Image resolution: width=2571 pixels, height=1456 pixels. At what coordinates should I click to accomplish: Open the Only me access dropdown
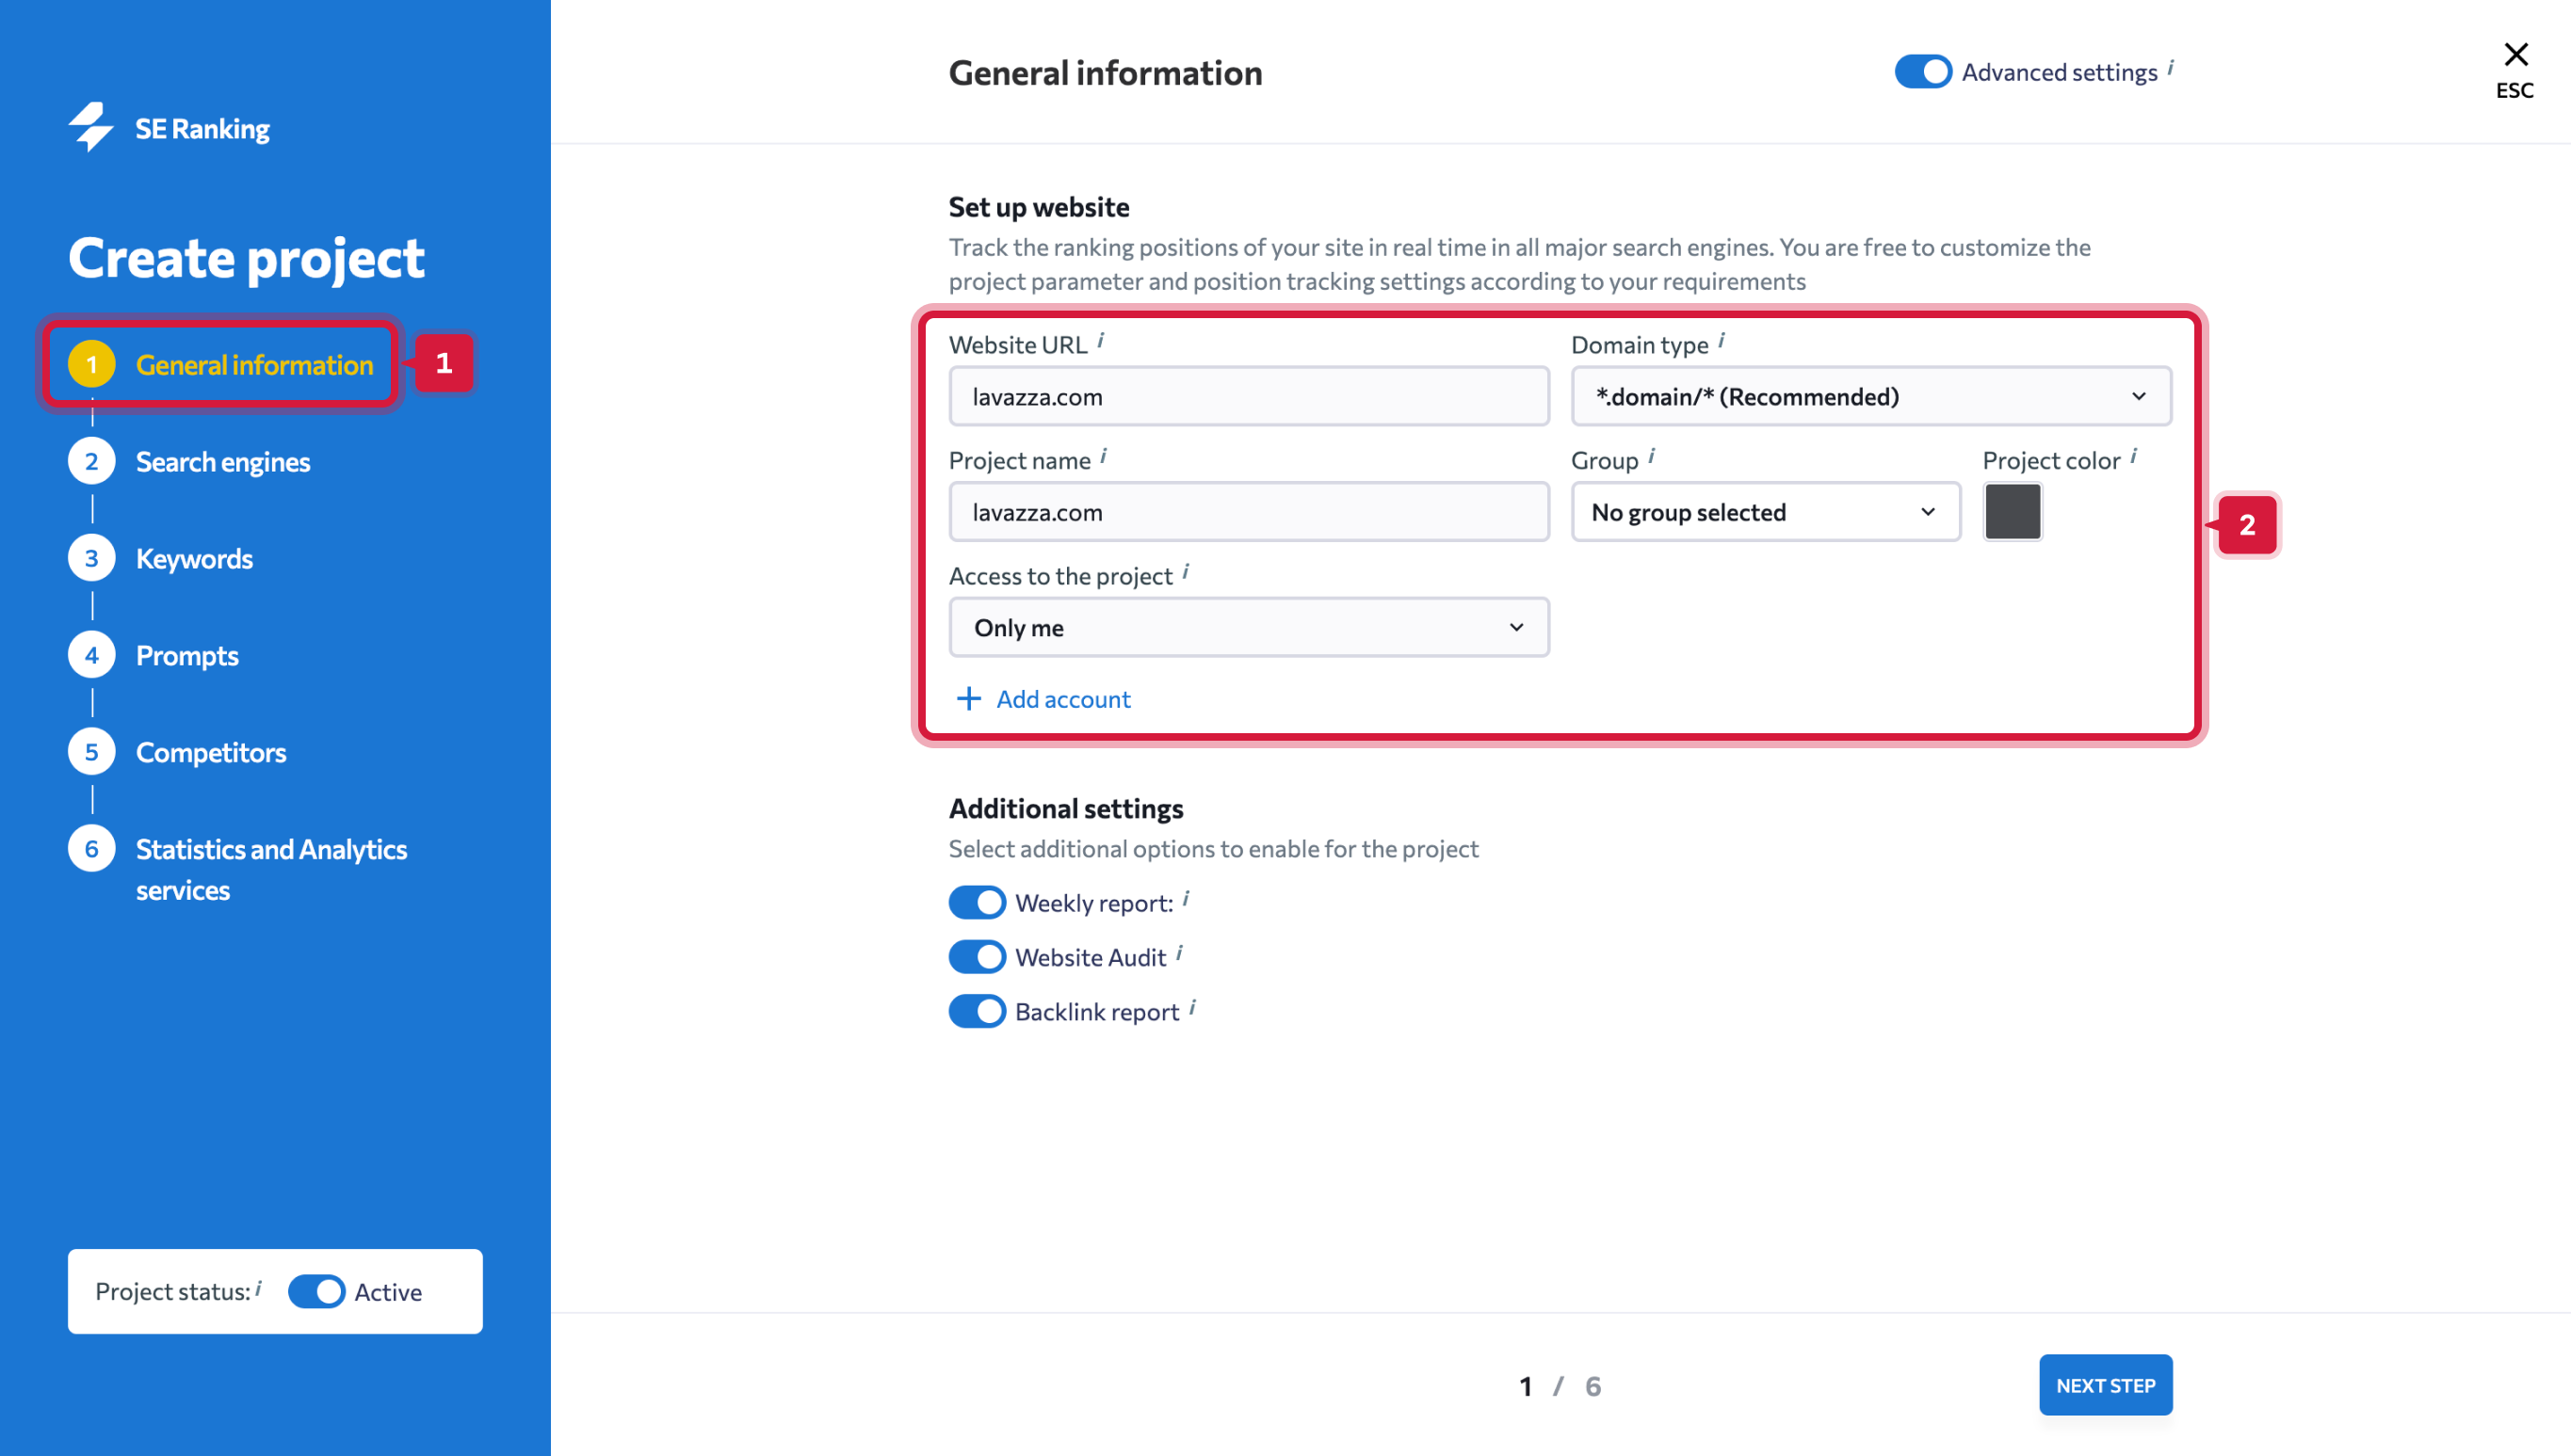[x=1249, y=628]
